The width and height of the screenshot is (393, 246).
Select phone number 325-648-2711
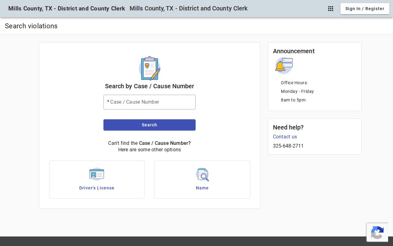(288, 146)
